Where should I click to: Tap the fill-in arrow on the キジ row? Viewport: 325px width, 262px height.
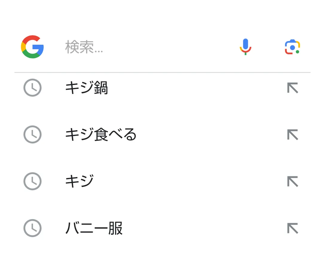292,182
